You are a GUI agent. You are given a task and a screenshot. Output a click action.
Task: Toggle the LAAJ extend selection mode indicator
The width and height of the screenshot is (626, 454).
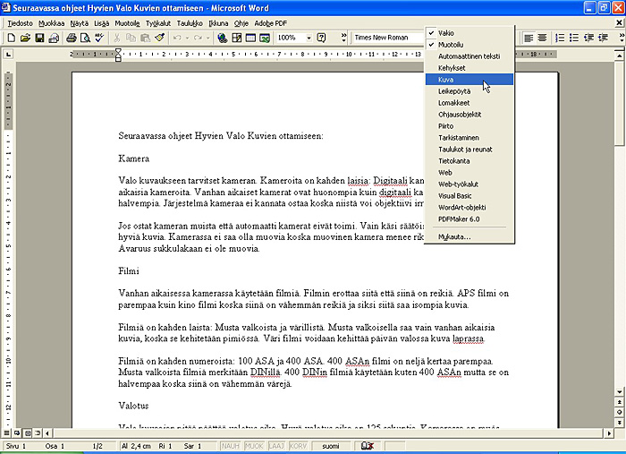click(x=275, y=445)
